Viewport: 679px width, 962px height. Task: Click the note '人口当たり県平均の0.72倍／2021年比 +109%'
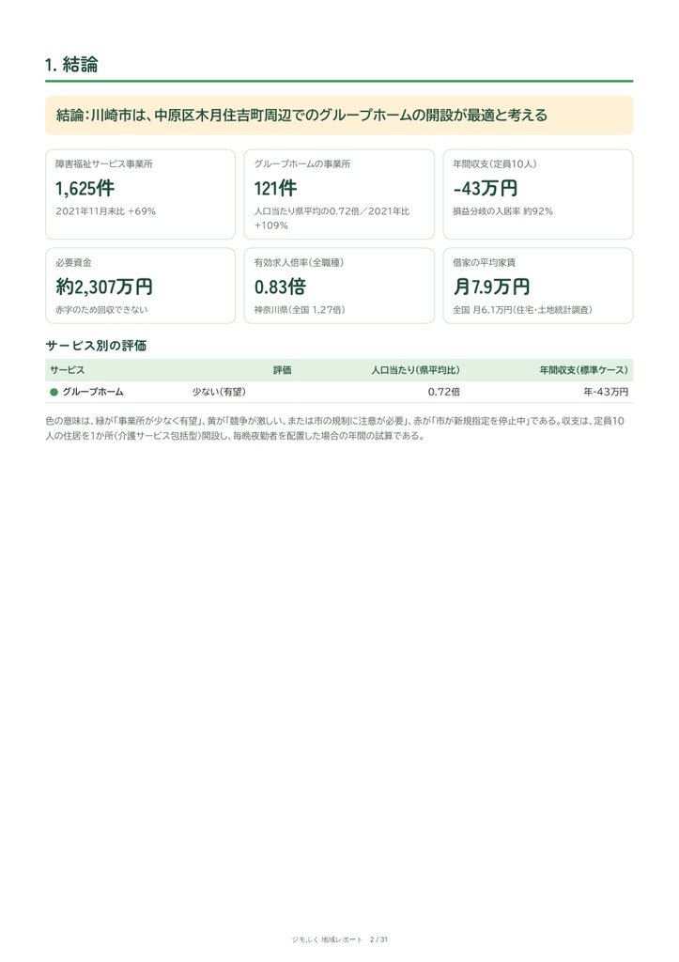coord(332,218)
